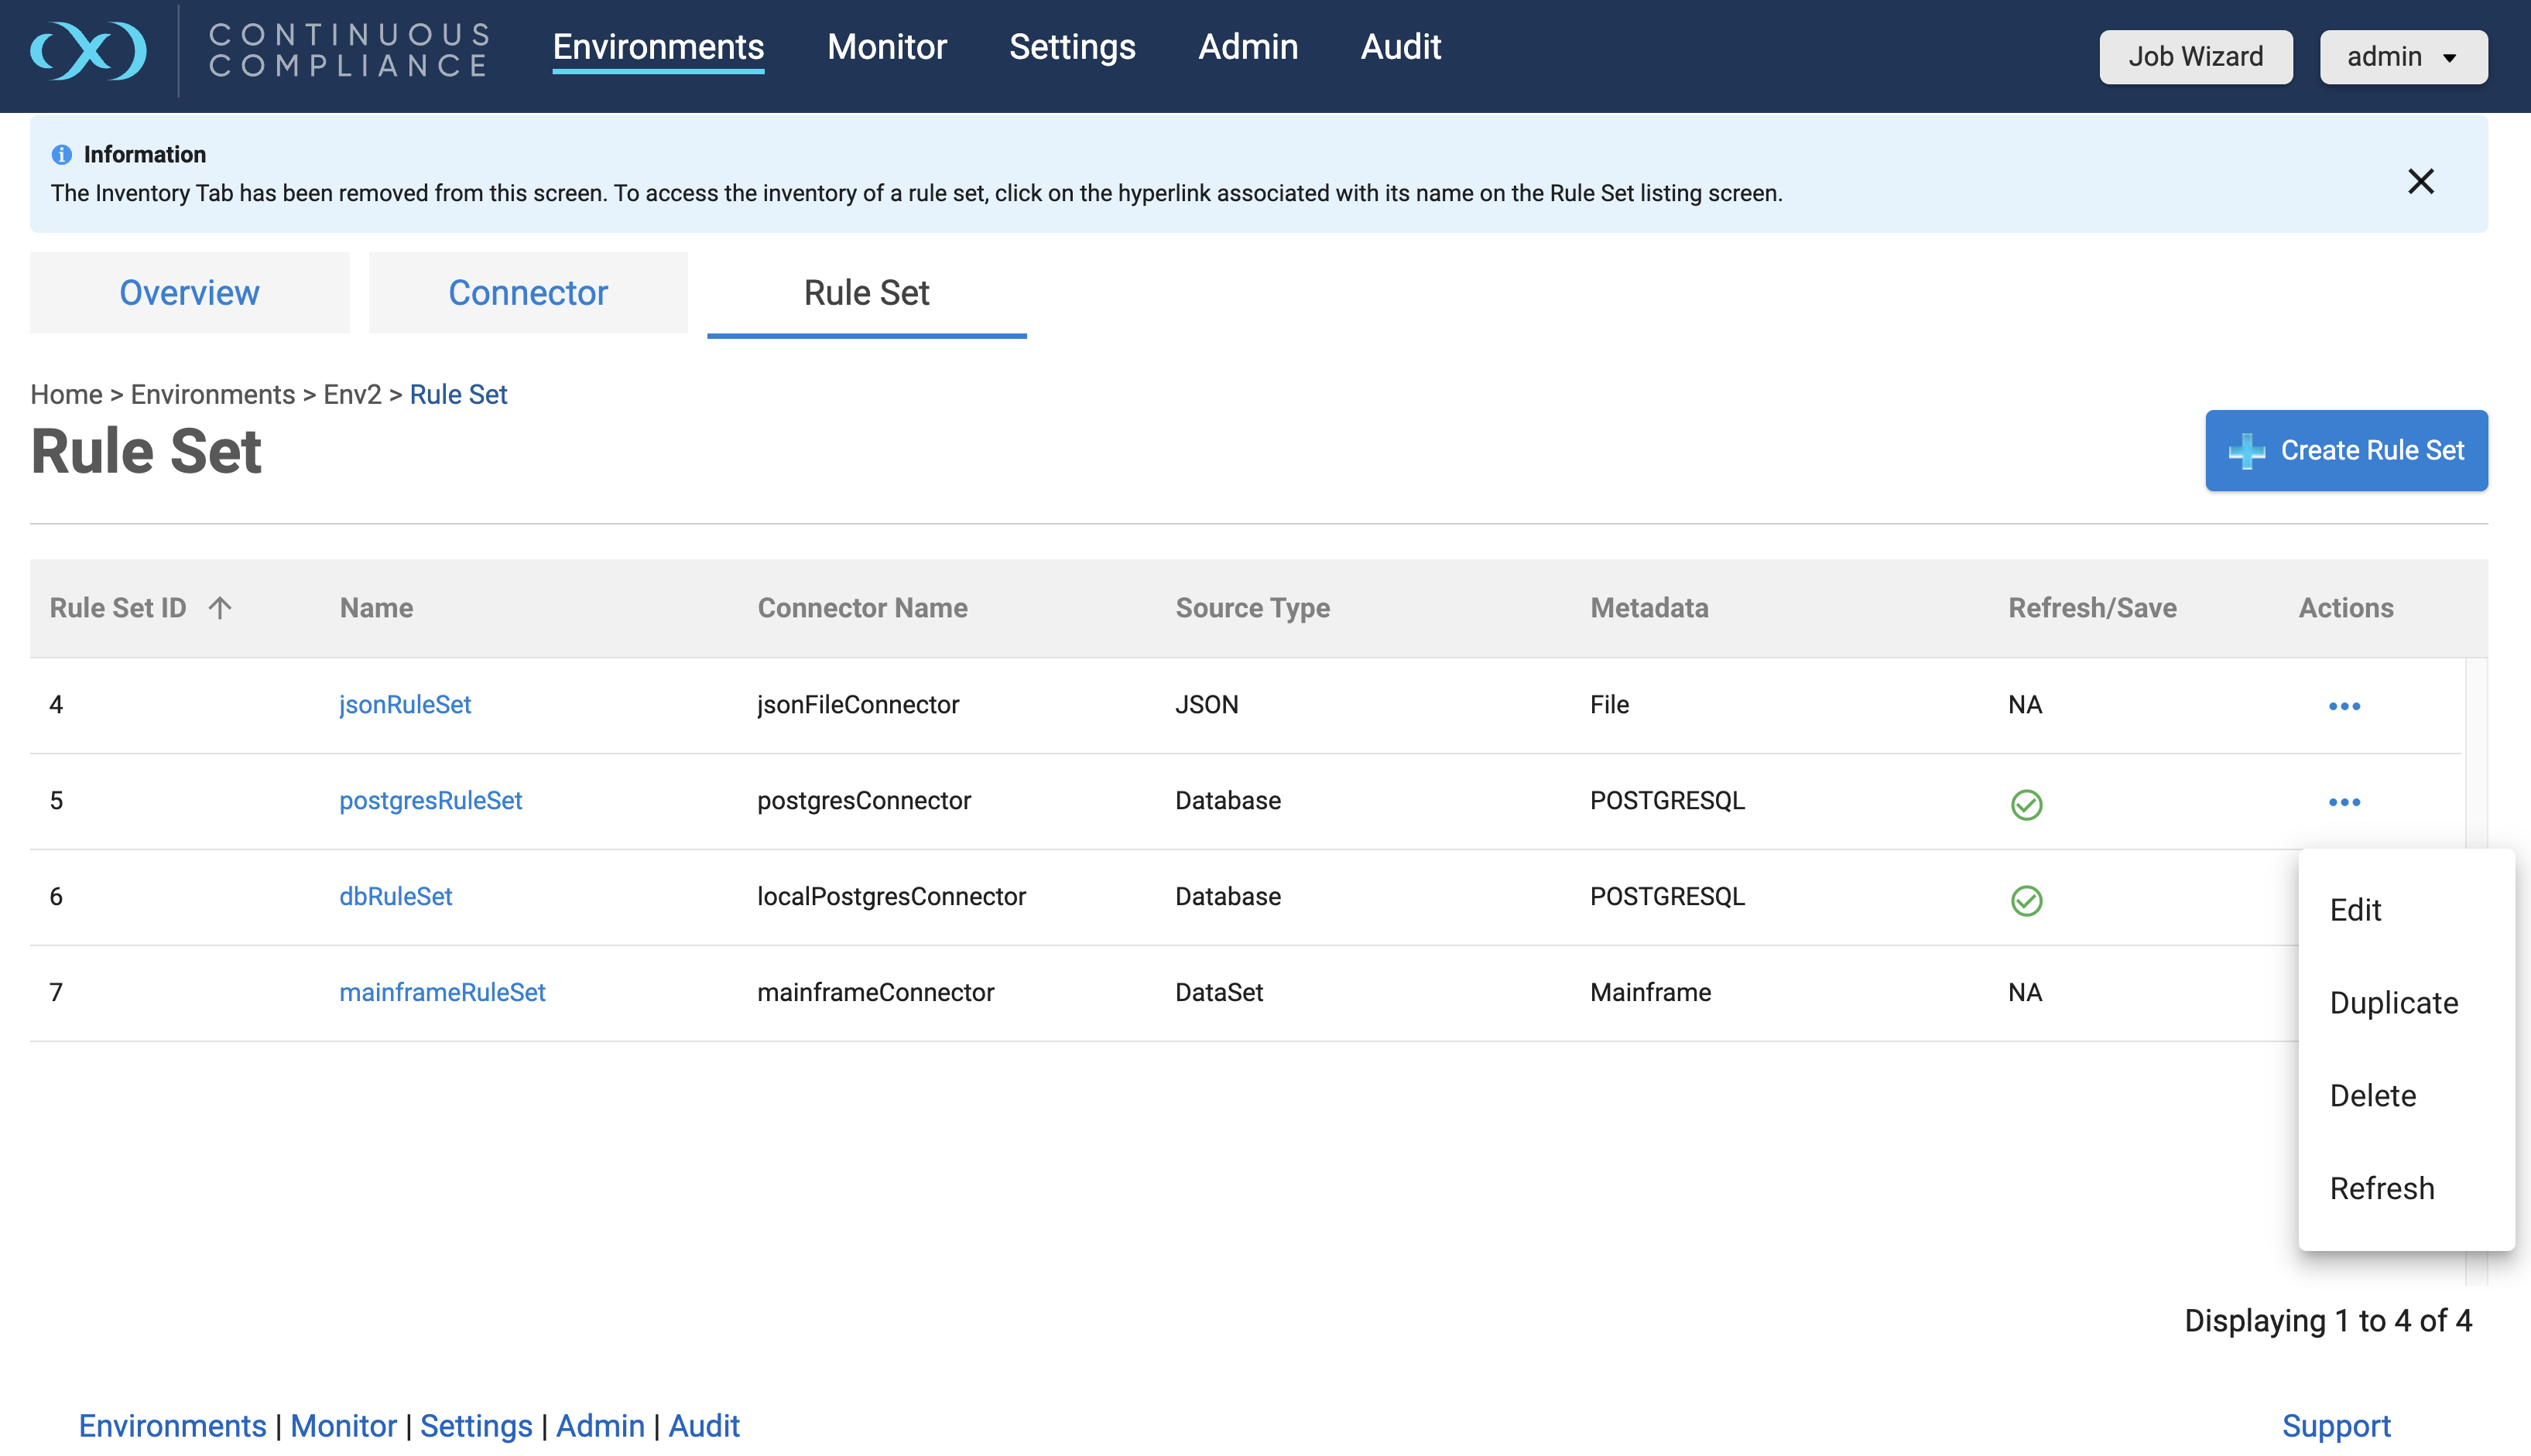Select Refresh in the actions menu
This screenshot has height=1456, width=2531.
pos(2381,1188)
